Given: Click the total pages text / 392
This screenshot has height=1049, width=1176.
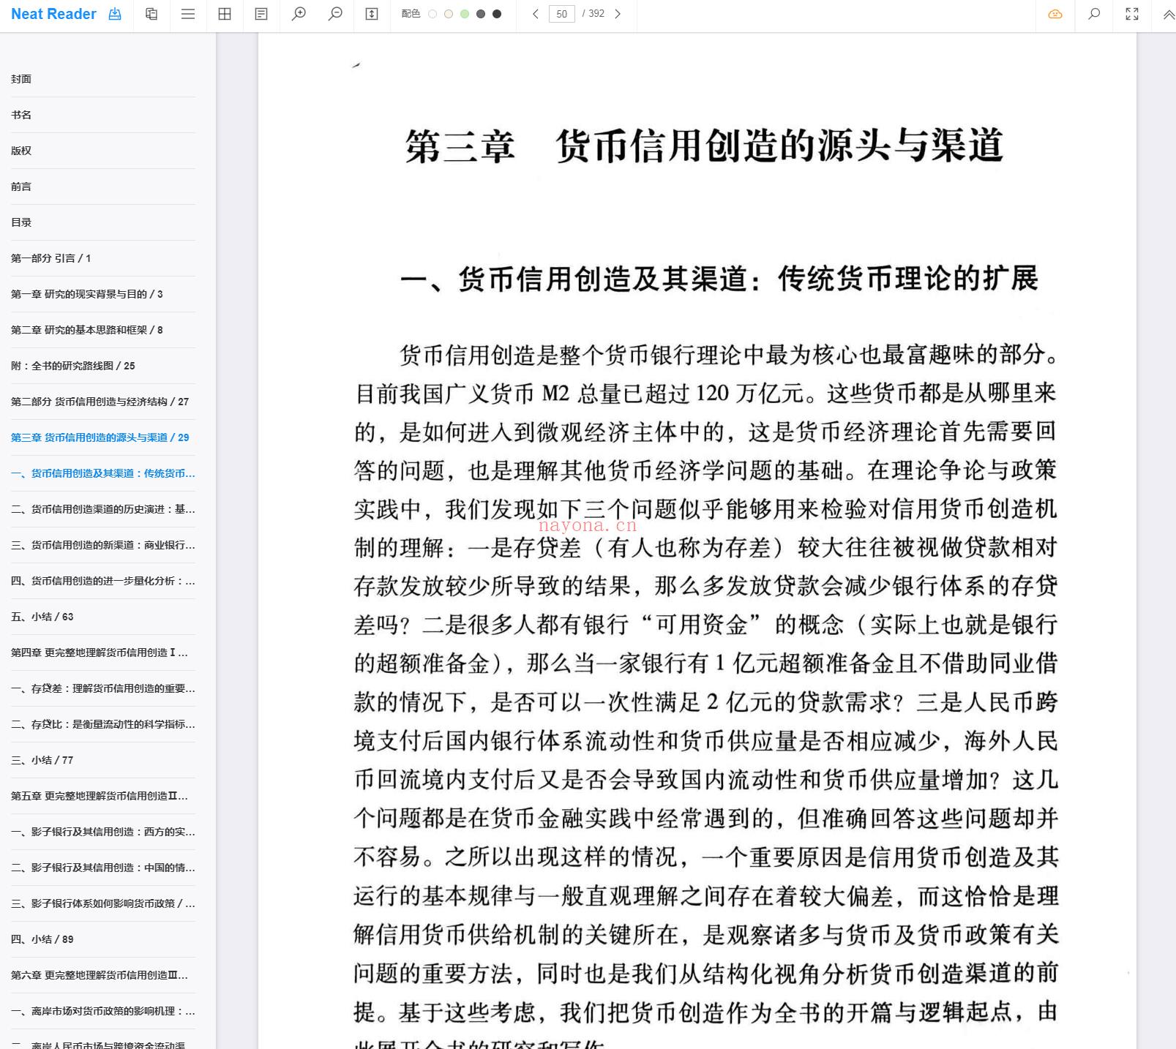Looking at the screenshot, I should point(593,14).
